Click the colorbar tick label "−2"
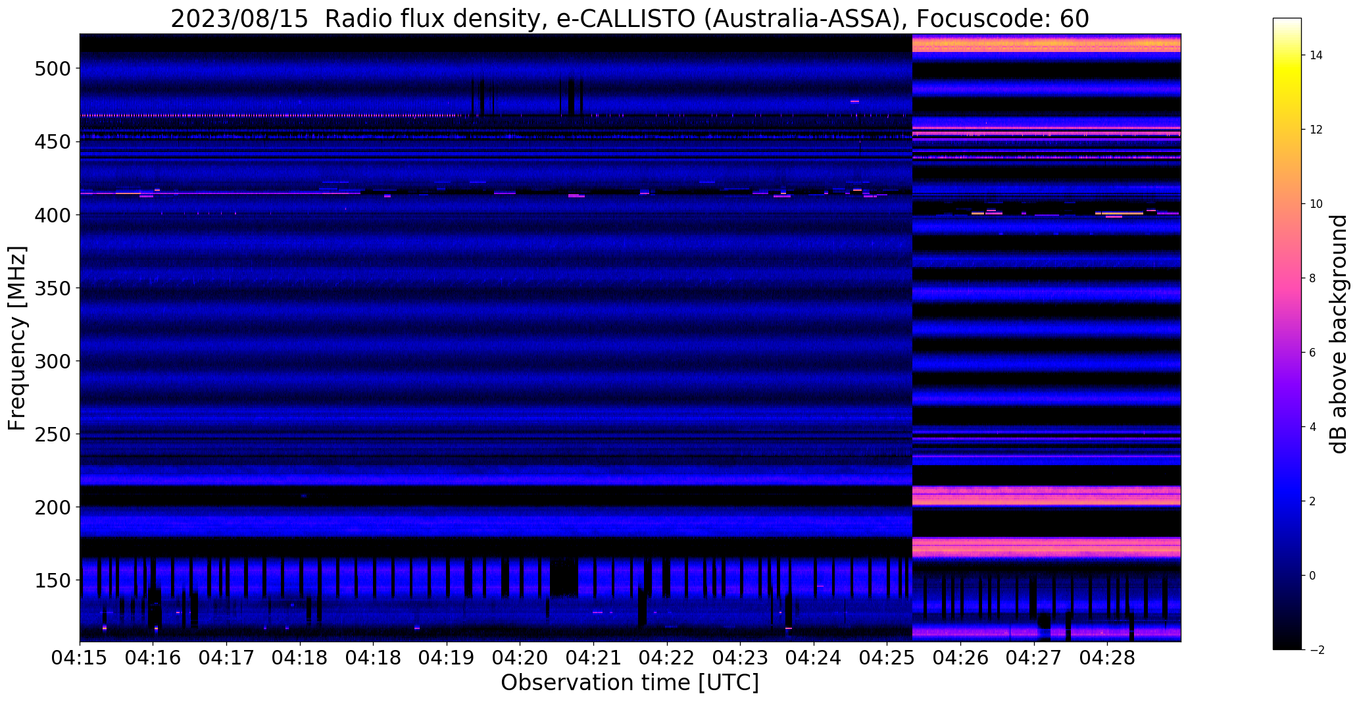 (1316, 650)
